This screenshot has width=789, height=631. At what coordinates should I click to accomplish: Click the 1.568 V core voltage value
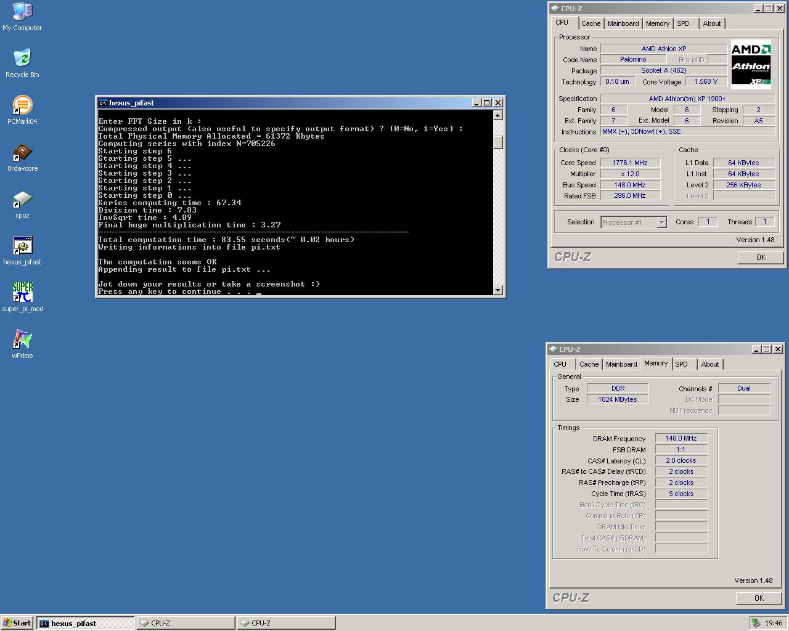(706, 81)
